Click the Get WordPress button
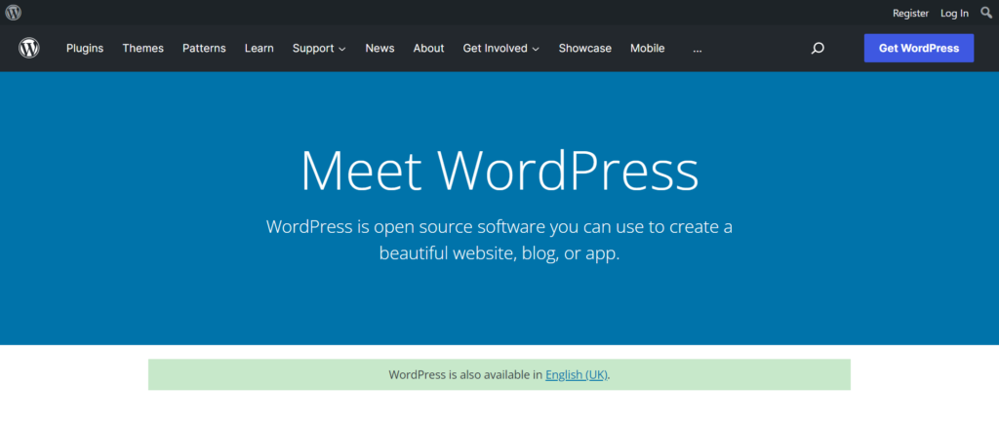This screenshot has height=424, width=999. (919, 49)
